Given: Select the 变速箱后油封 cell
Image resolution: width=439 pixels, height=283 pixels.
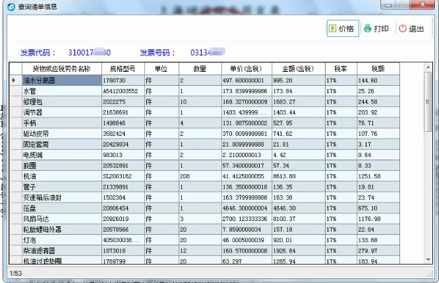Looking at the screenshot, I should coord(61,197).
